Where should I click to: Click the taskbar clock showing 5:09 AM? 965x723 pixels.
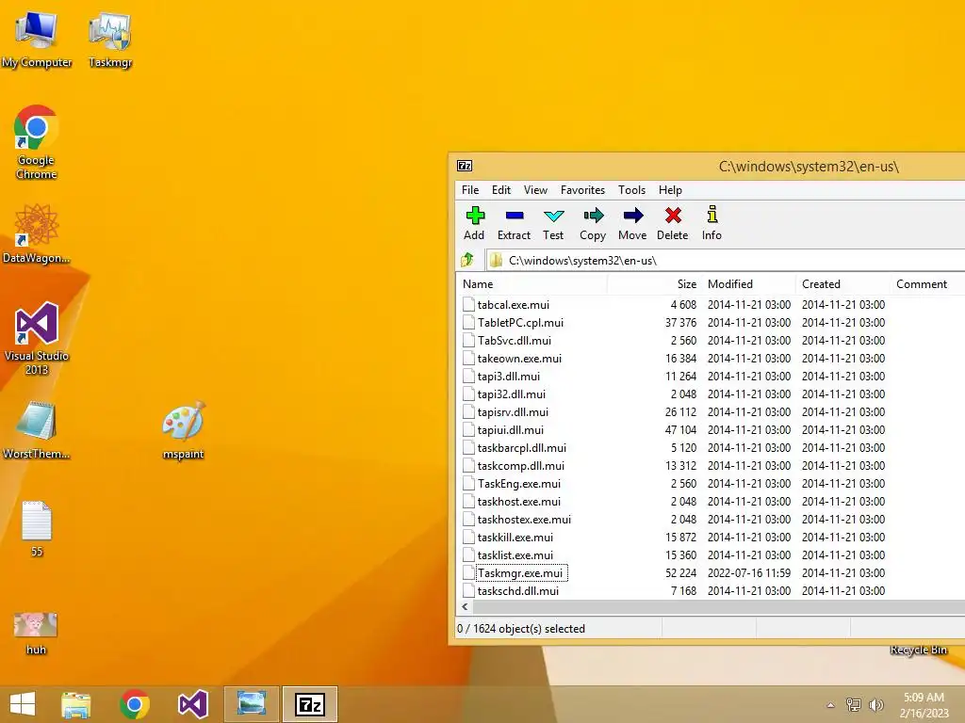[924, 705]
